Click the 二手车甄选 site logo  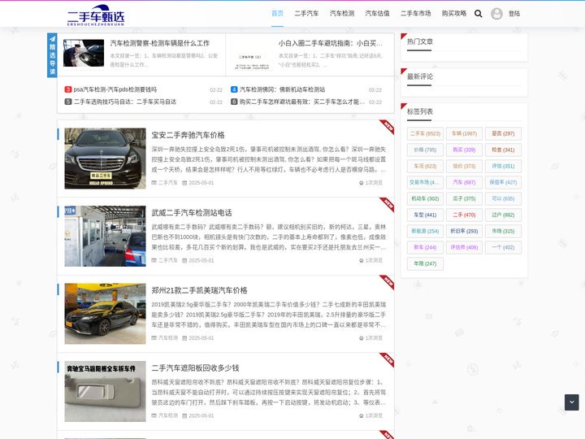coord(96,15)
